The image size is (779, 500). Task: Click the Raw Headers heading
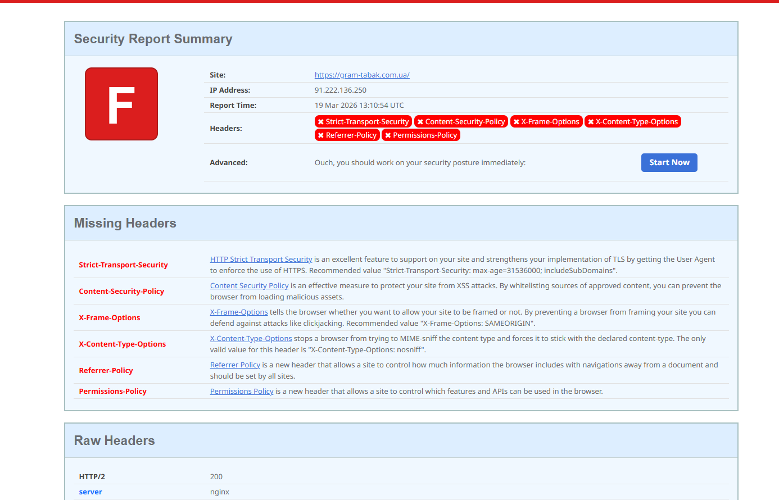click(115, 440)
